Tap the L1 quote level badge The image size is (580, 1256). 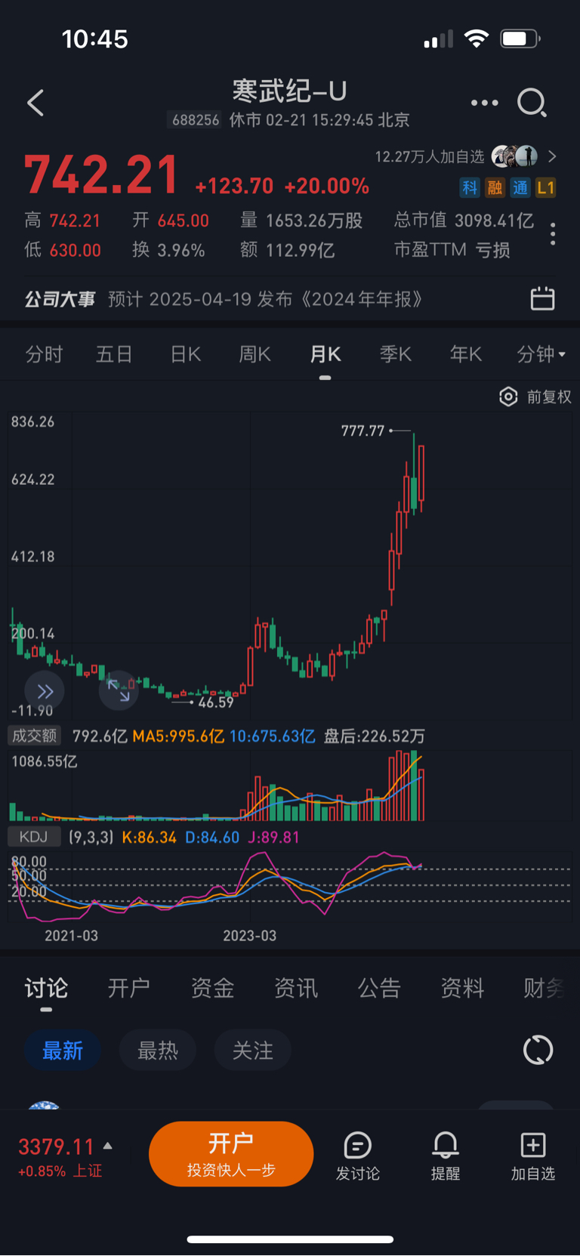pyautogui.click(x=545, y=187)
